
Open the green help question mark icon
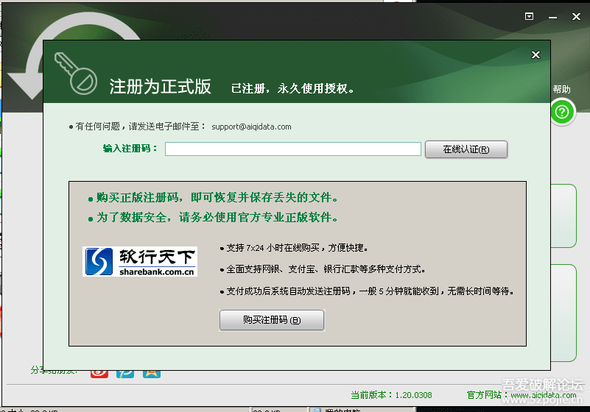pos(562,112)
